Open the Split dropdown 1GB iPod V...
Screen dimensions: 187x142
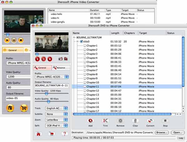pos(56,126)
